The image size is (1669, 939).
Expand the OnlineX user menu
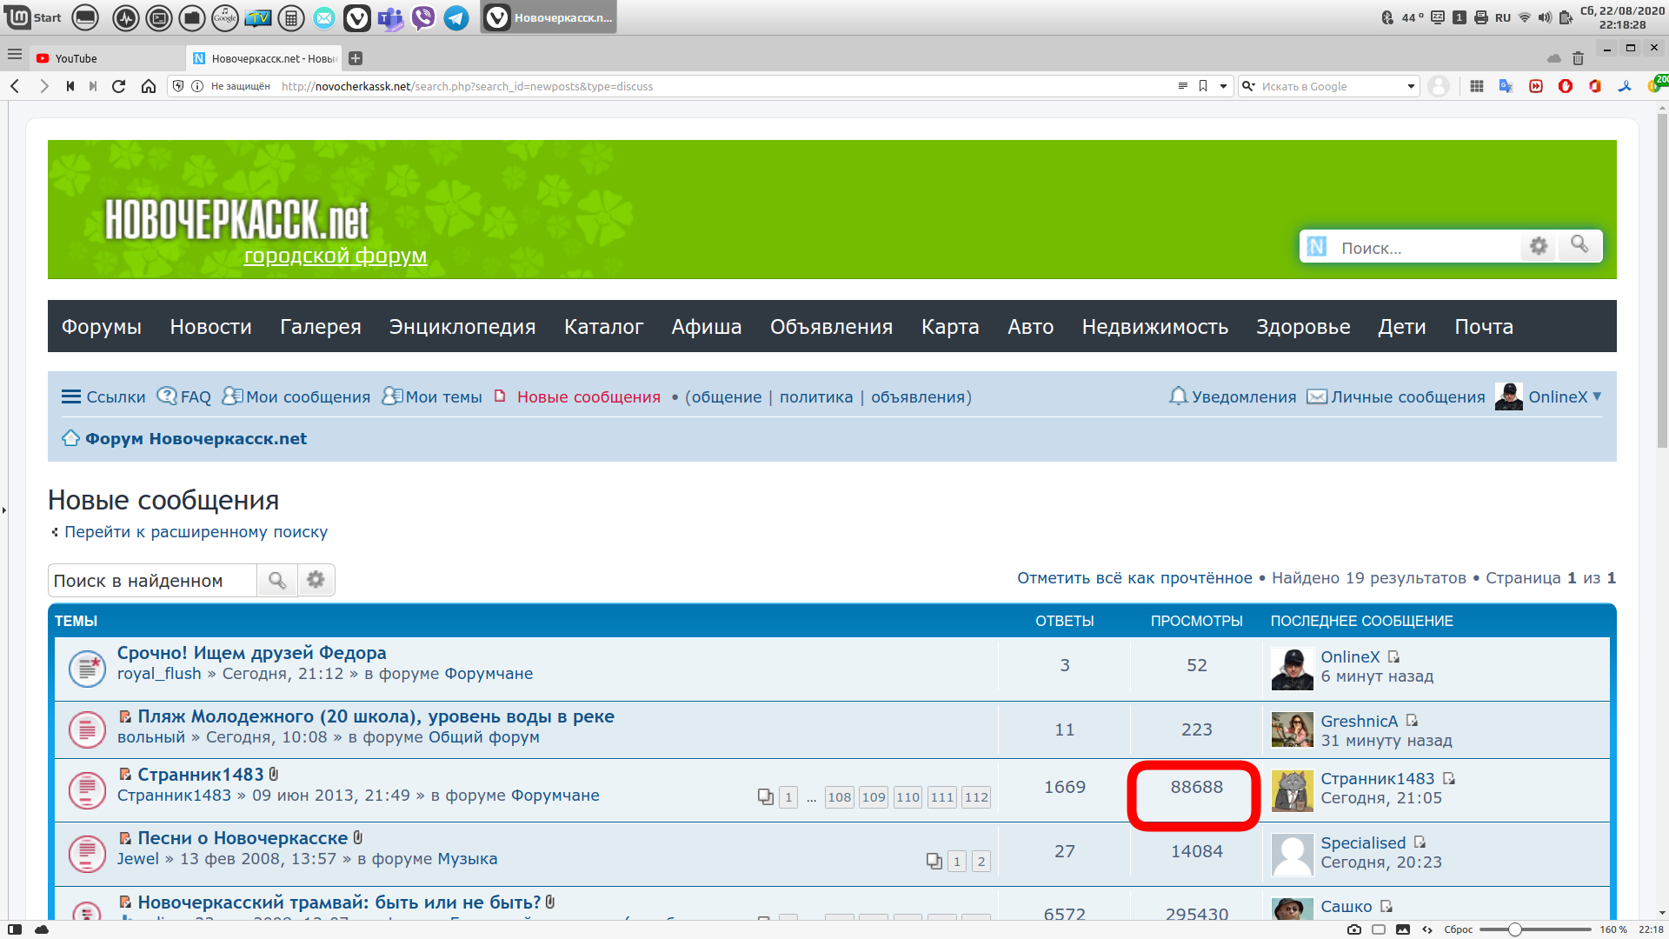pos(1548,396)
